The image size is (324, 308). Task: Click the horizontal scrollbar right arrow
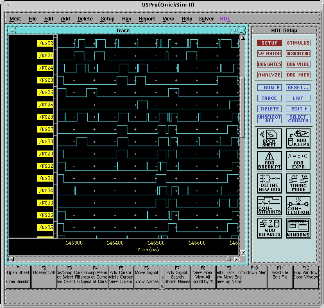click(236, 259)
